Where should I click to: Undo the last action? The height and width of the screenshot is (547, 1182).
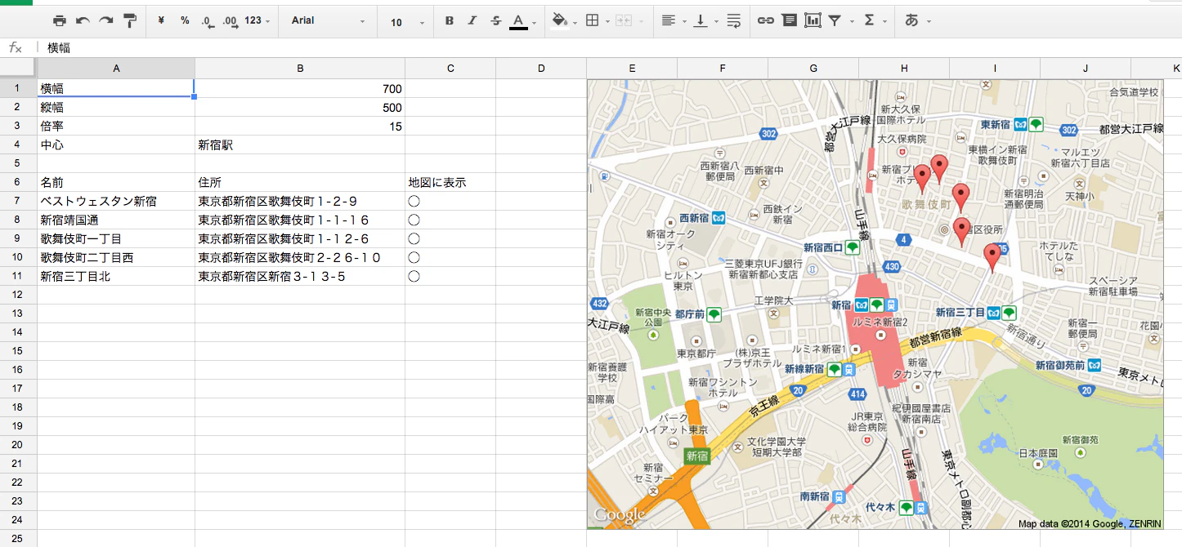(83, 21)
